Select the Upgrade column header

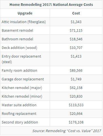pyautogui.click(x=25, y=13)
